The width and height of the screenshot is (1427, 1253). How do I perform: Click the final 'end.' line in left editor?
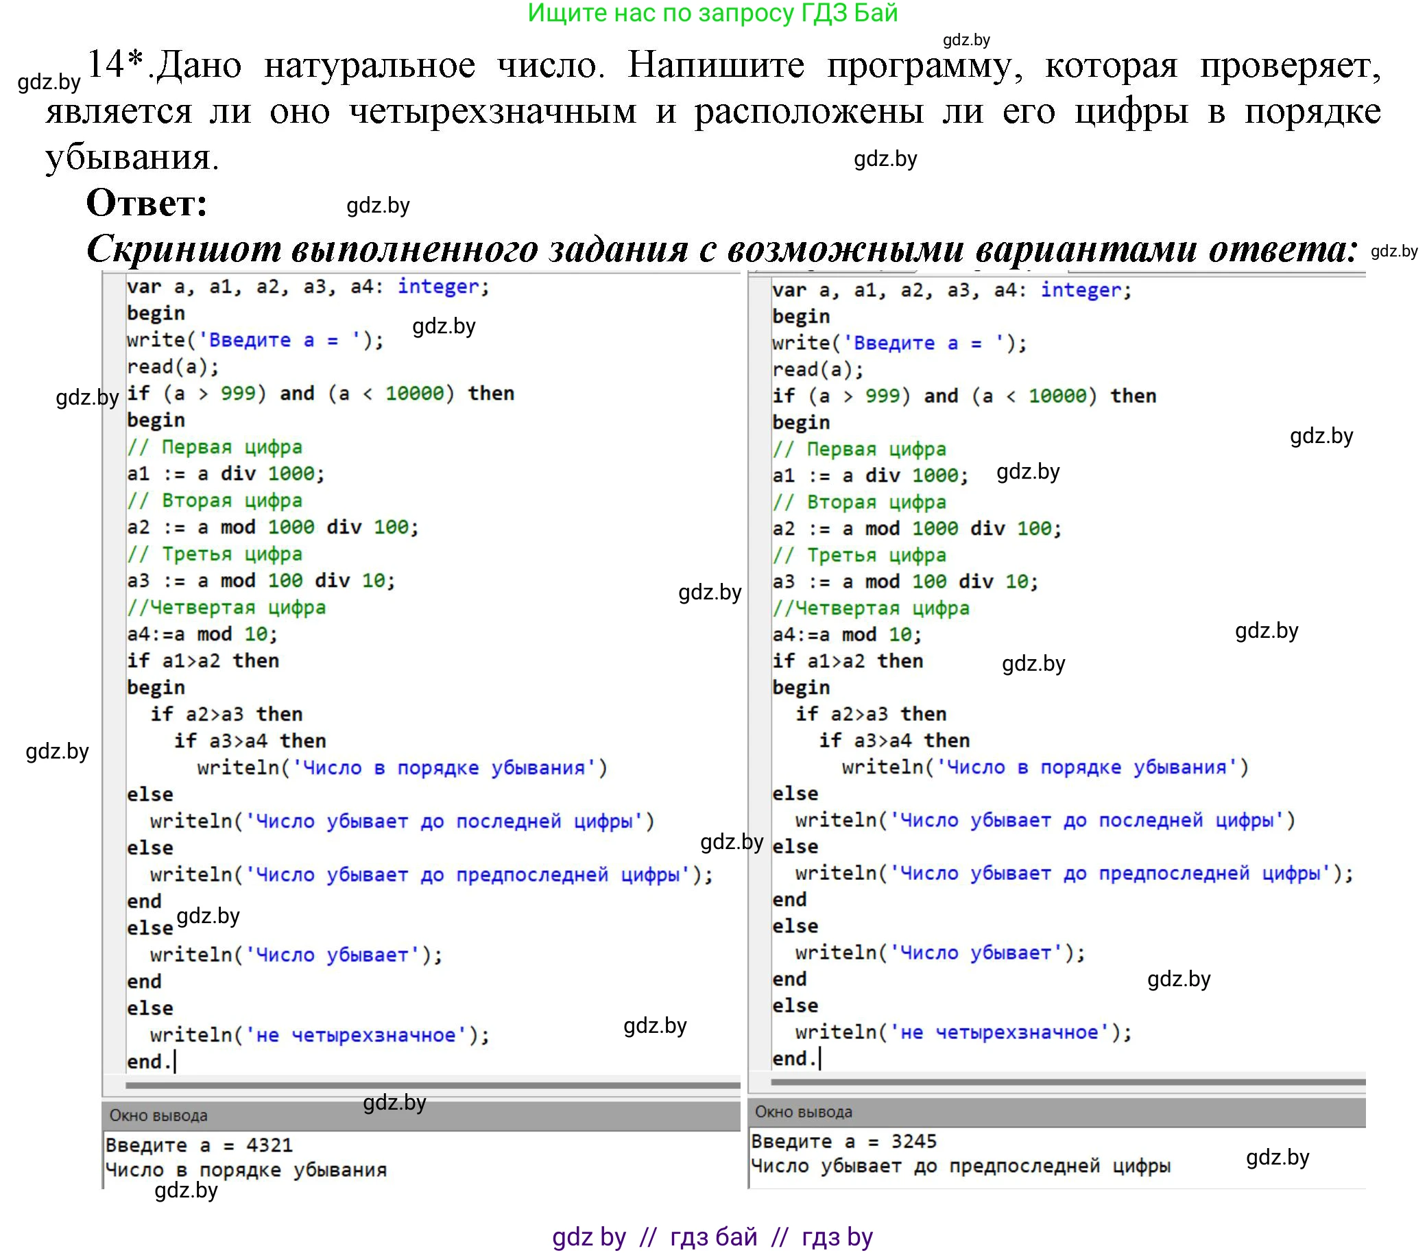149,1062
